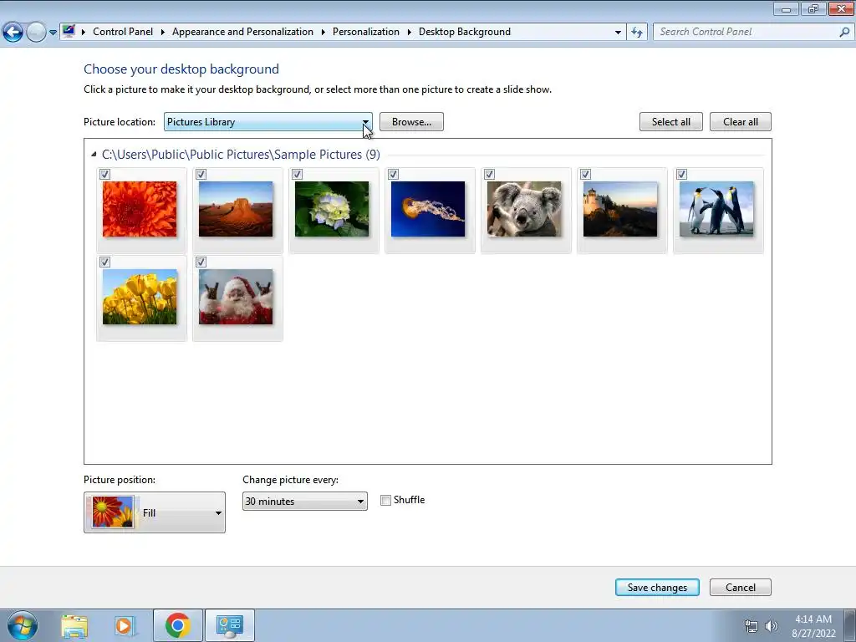This screenshot has width=856, height=642.
Task: Select the Santa Claus thumbnail
Action: [x=236, y=297]
